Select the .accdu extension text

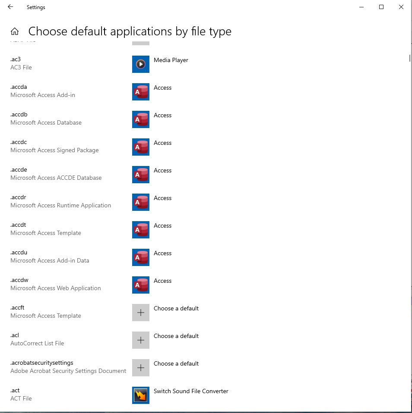[x=19, y=252]
